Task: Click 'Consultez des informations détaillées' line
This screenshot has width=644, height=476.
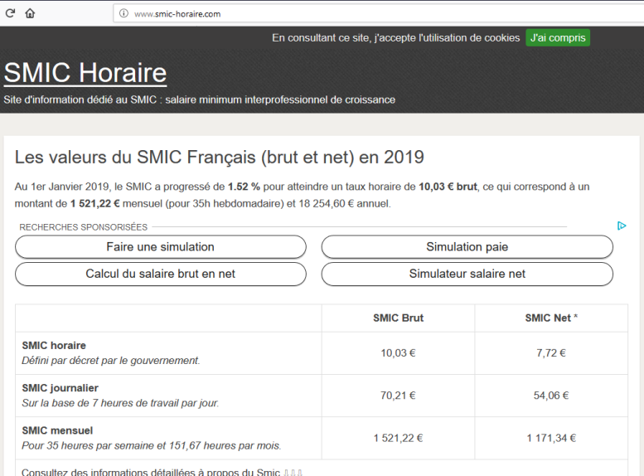Action: coord(162,472)
